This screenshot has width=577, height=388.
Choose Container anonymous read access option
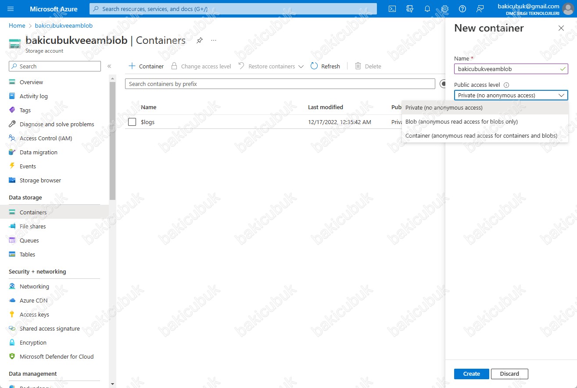(485, 135)
